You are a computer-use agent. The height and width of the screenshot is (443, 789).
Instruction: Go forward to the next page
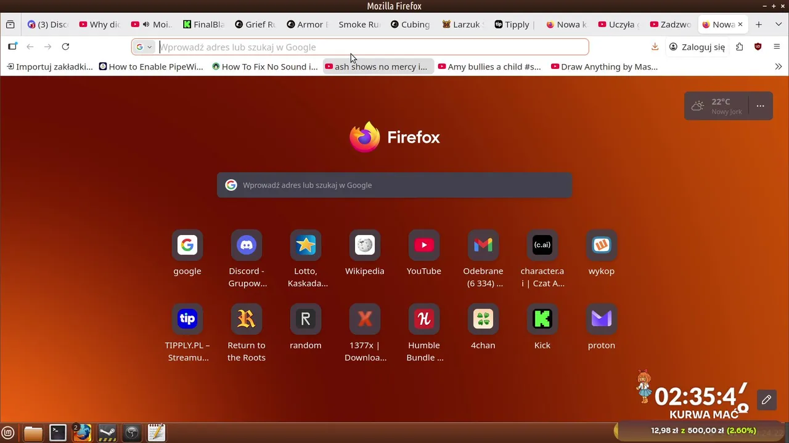pos(47,47)
